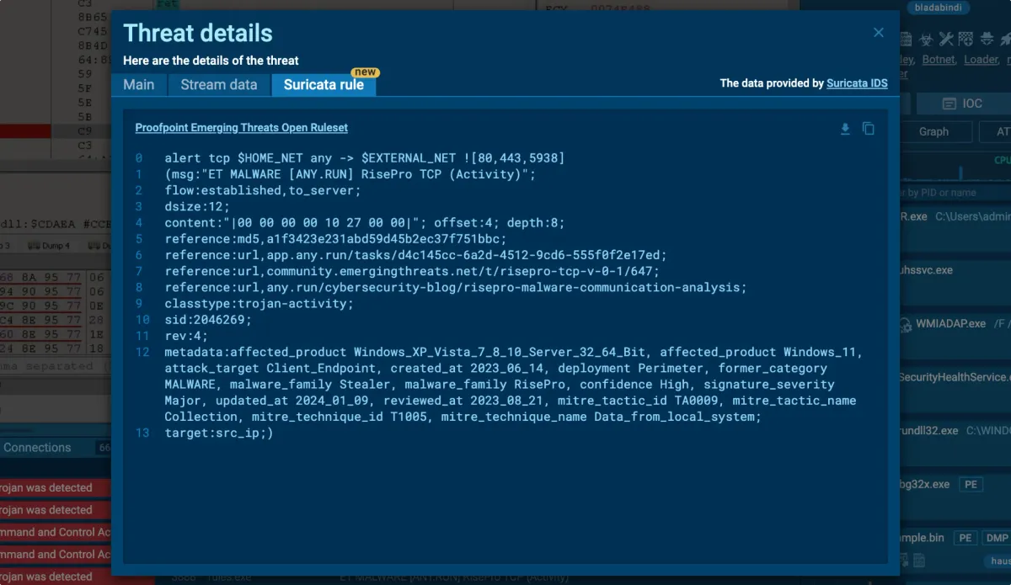Click rule line 'flow:established,to_server;'

coord(263,190)
